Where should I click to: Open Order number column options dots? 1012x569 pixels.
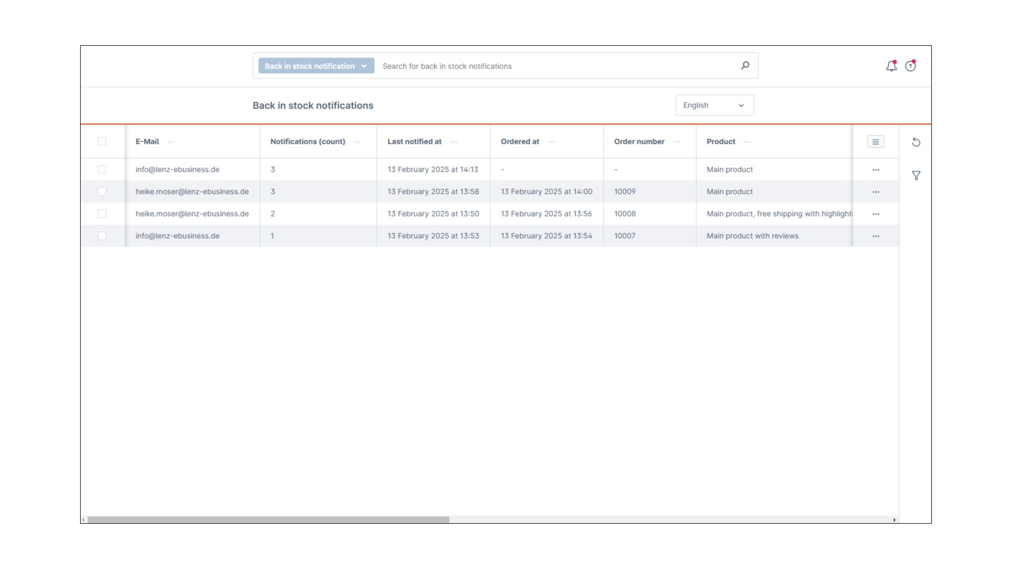pyautogui.click(x=677, y=142)
